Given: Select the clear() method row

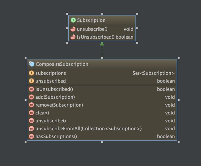Looking at the screenshot, I should [102, 113].
